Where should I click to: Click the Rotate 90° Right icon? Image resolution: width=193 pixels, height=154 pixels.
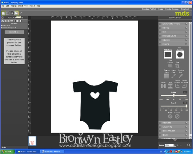pyautogui.click(x=184, y=86)
